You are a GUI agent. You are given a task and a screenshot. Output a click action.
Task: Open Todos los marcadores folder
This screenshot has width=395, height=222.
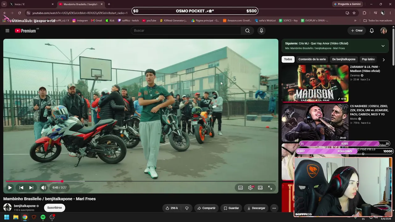tap(378, 21)
